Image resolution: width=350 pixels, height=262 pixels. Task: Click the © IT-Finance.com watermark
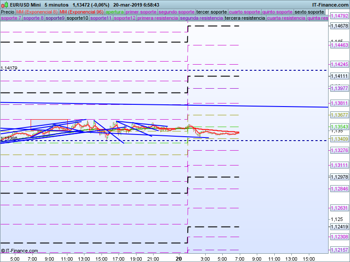[20, 251]
